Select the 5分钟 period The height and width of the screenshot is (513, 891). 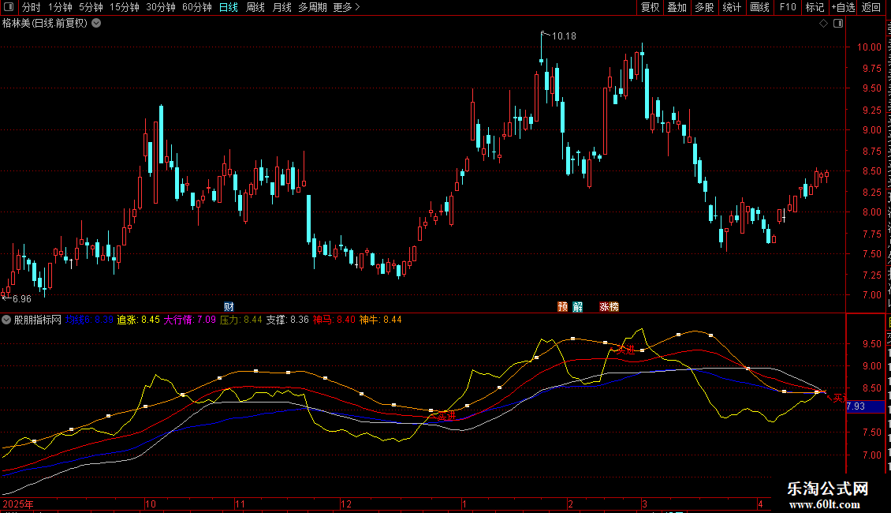[x=91, y=7]
